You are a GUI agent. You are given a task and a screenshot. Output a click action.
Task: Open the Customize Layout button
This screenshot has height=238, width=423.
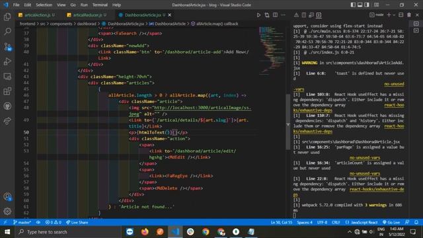point(376,5)
